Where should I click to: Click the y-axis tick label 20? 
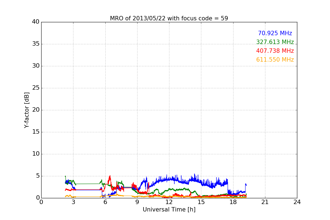36,110
